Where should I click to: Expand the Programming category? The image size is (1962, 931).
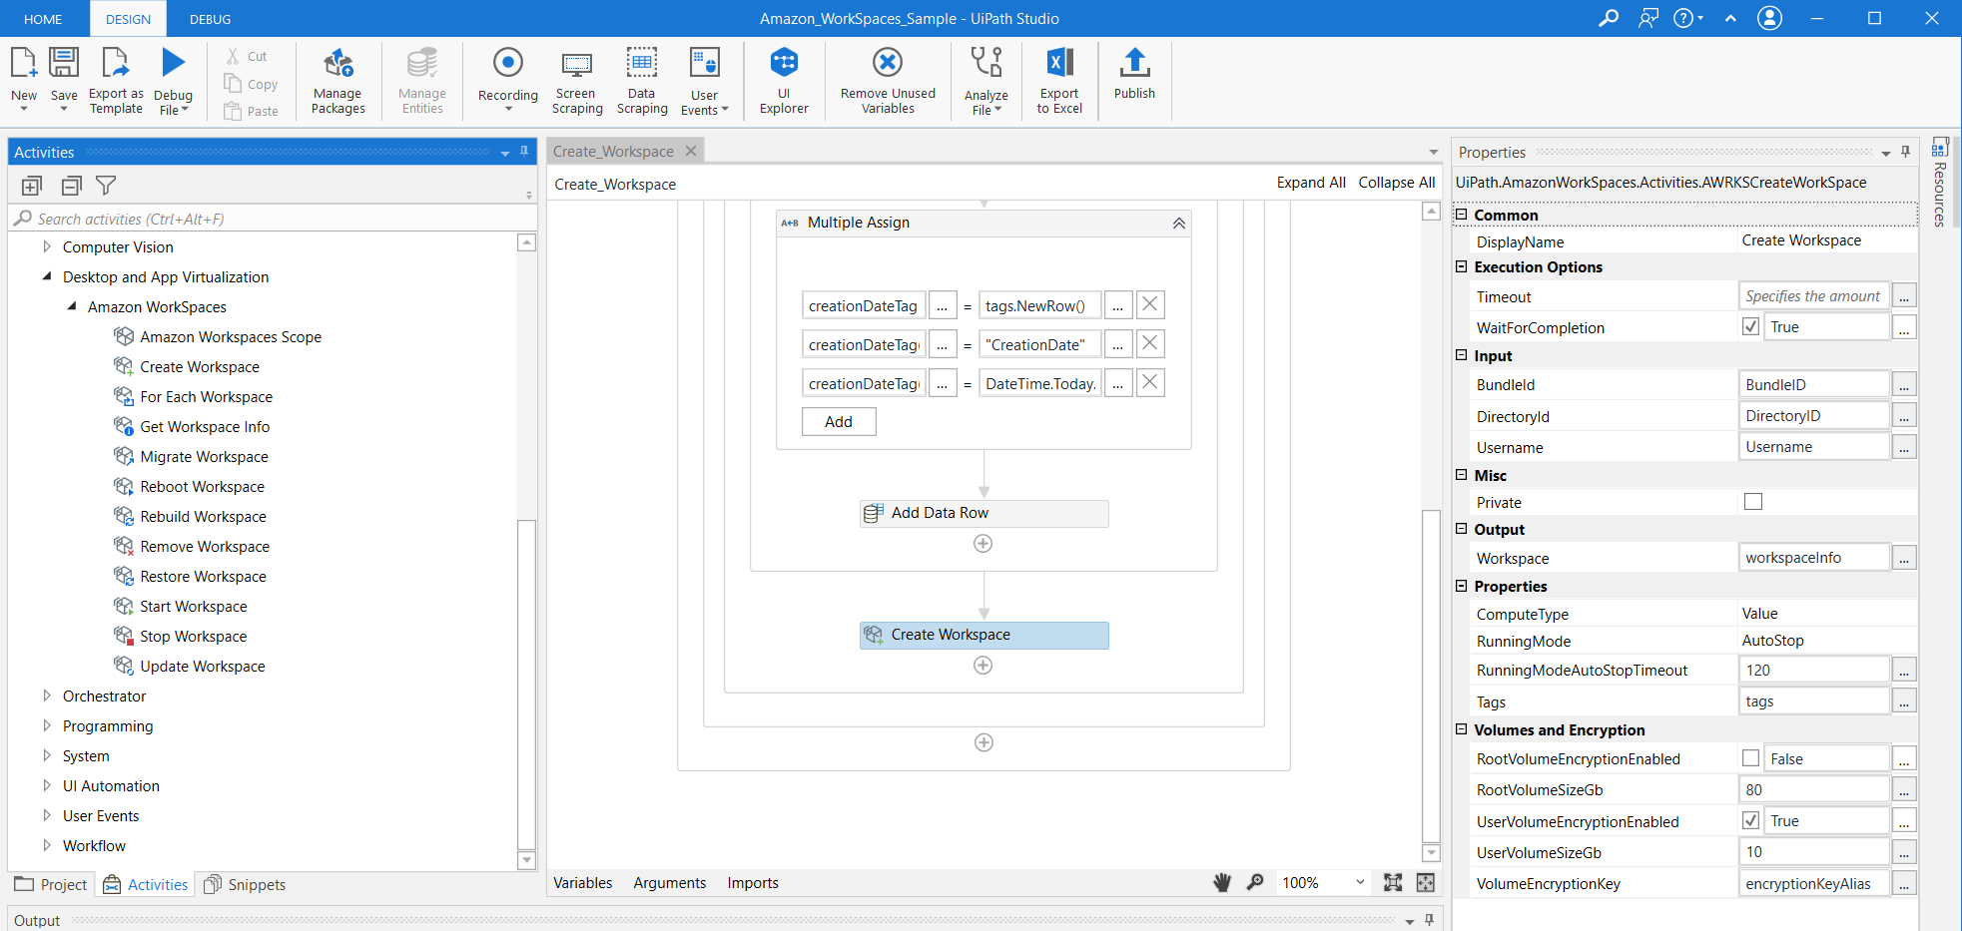pyautogui.click(x=46, y=725)
